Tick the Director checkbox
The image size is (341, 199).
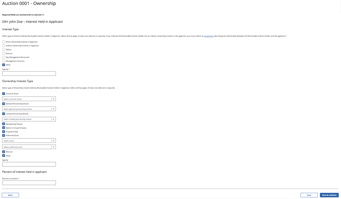coord(4,53)
